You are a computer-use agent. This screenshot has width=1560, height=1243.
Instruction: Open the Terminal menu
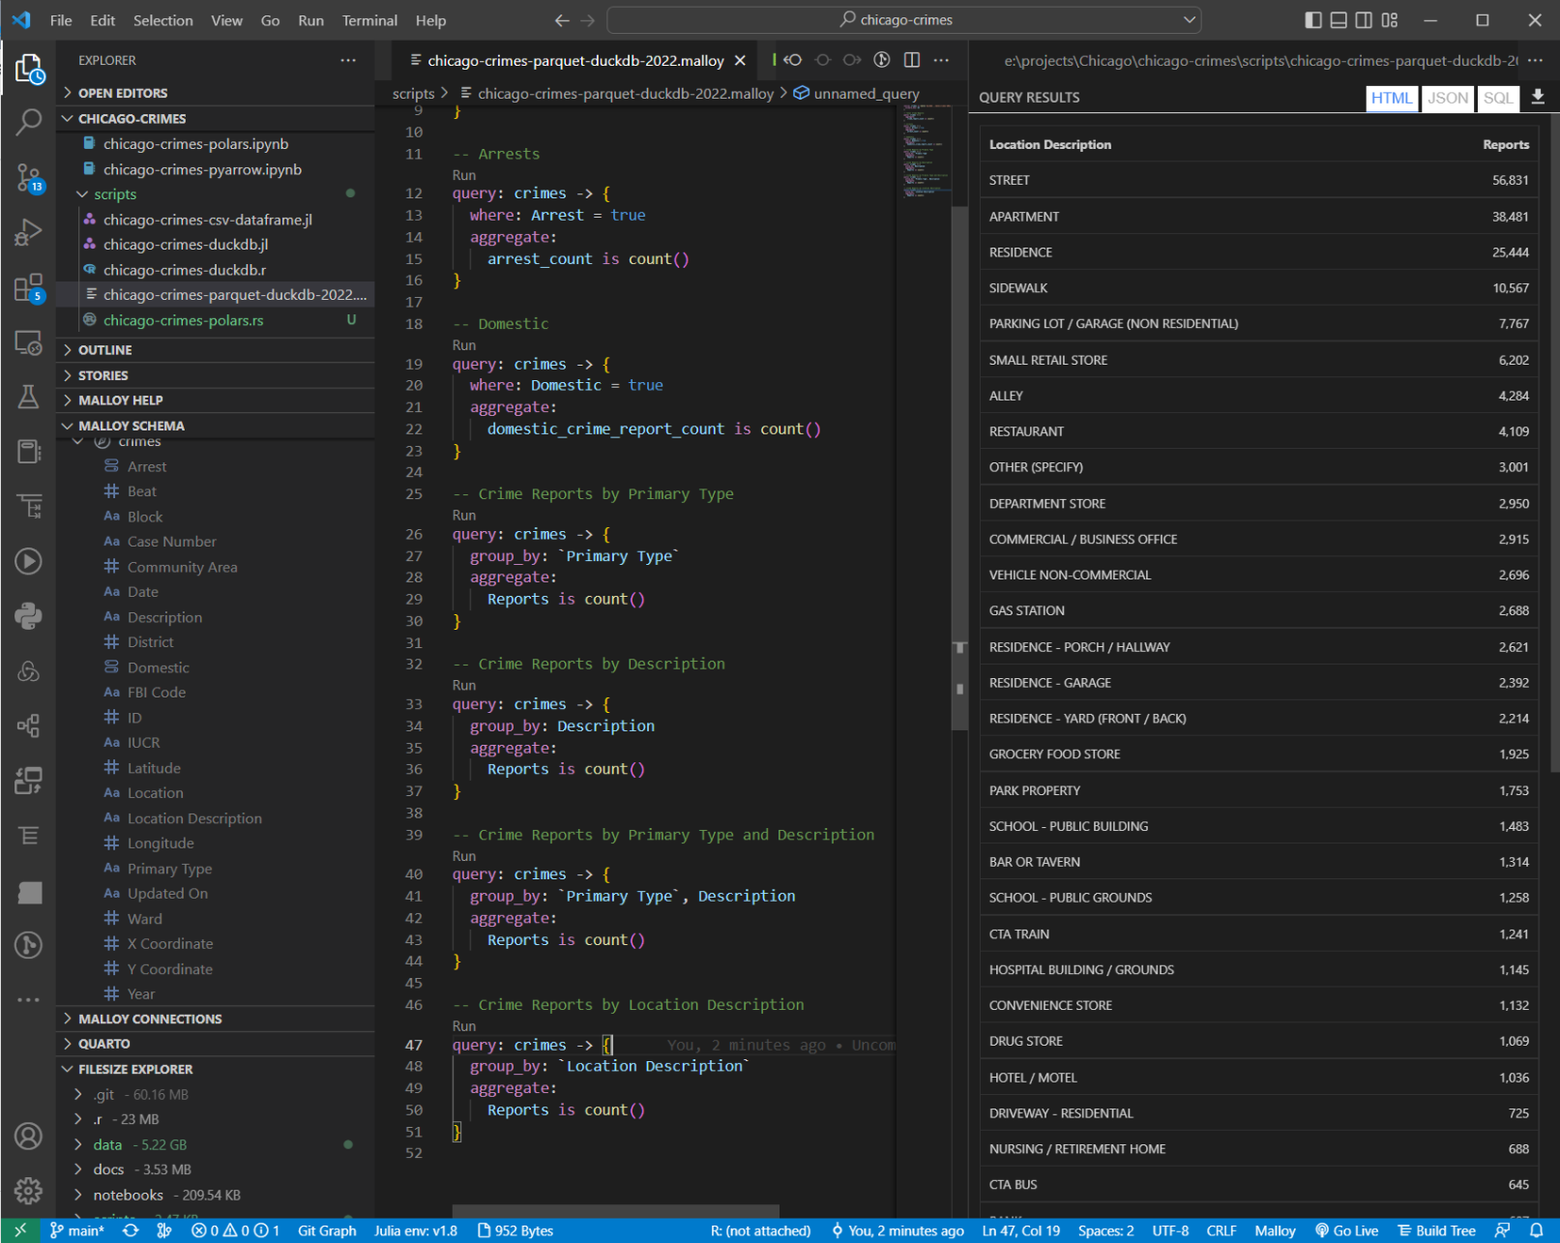coord(368,20)
